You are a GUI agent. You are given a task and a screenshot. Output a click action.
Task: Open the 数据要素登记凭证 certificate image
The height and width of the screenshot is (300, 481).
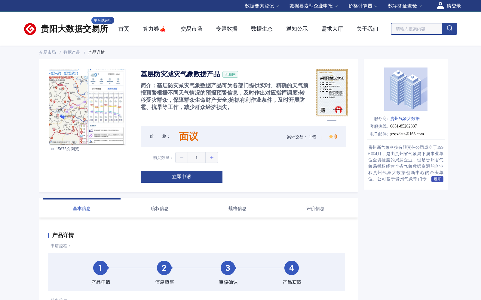(x=332, y=93)
